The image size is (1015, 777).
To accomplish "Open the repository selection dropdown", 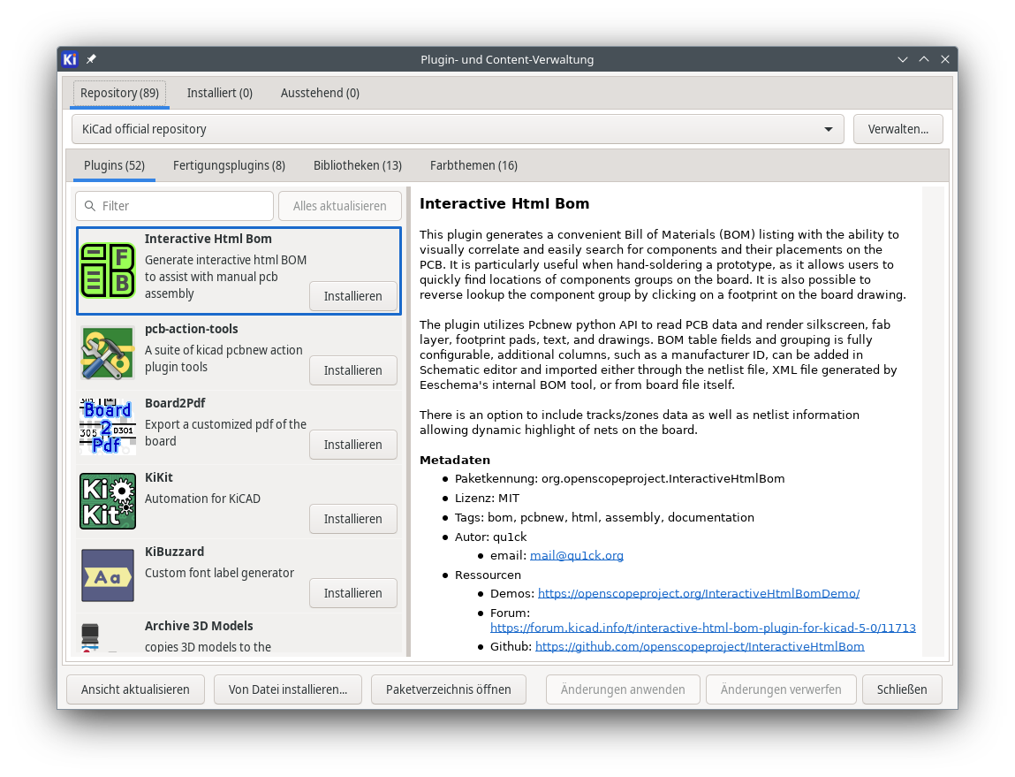I will [829, 129].
